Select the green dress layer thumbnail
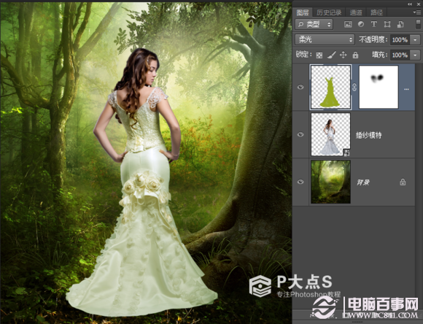This screenshot has height=324, width=423. tap(330, 87)
